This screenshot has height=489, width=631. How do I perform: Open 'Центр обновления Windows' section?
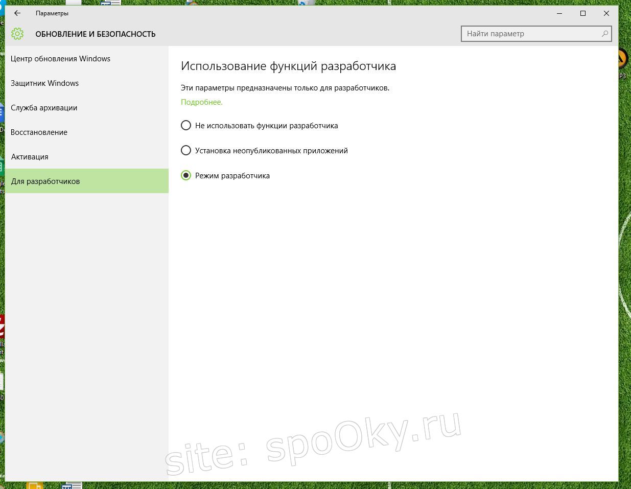(x=86, y=59)
